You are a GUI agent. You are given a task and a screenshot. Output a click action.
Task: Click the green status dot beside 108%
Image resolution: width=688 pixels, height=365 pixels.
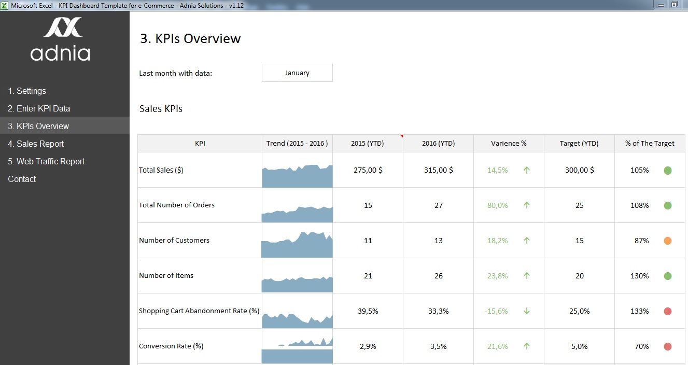coord(668,205)
